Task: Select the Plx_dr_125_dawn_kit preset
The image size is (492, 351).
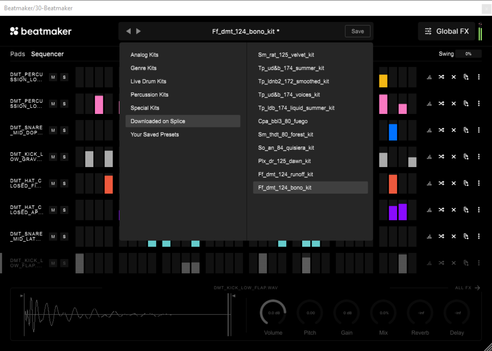Action: point(284,161)
